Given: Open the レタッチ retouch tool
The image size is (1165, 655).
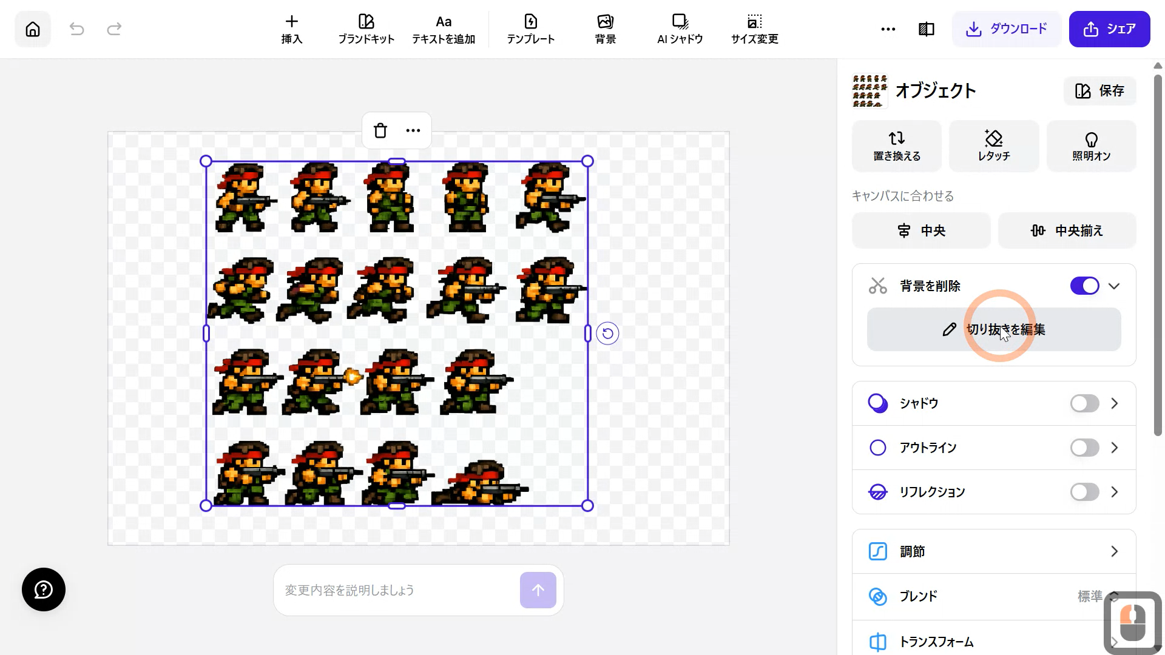Looking at the screenshot, I should tap(994, 146).
